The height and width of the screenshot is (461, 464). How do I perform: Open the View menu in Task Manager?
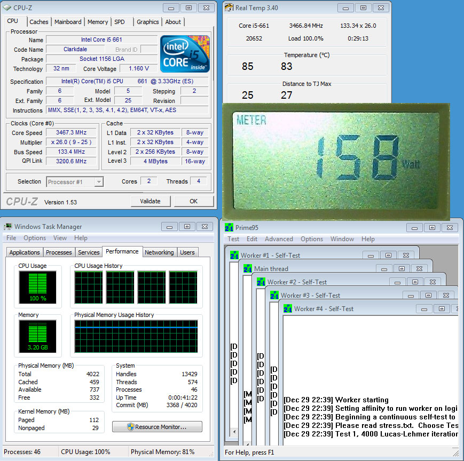click(60, 238)
